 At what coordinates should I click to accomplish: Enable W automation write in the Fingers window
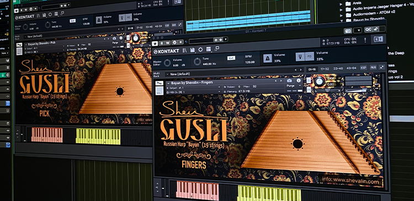(167, 42)
